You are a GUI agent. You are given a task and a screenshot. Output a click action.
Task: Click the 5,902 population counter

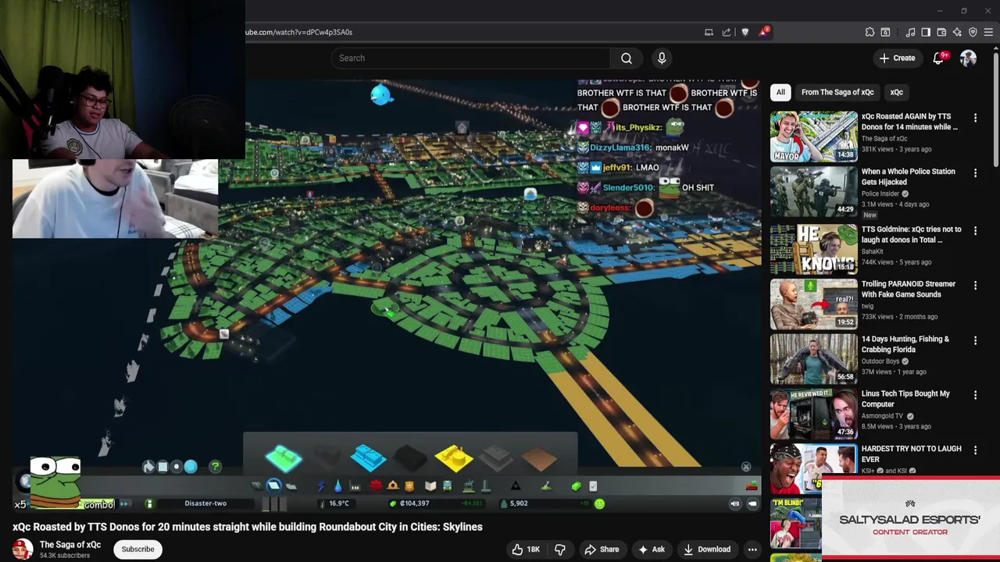(519, 503)
